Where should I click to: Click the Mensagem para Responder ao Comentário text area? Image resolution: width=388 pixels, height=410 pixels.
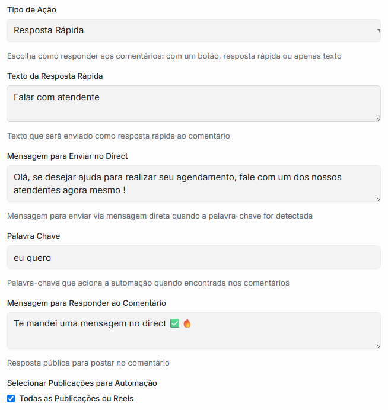tap(193, 331)
